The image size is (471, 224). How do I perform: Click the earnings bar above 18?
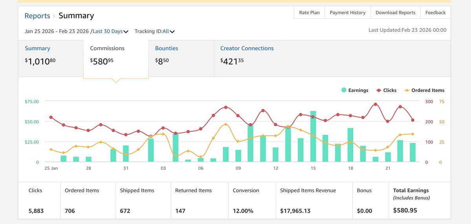click(x=351, y=145)
